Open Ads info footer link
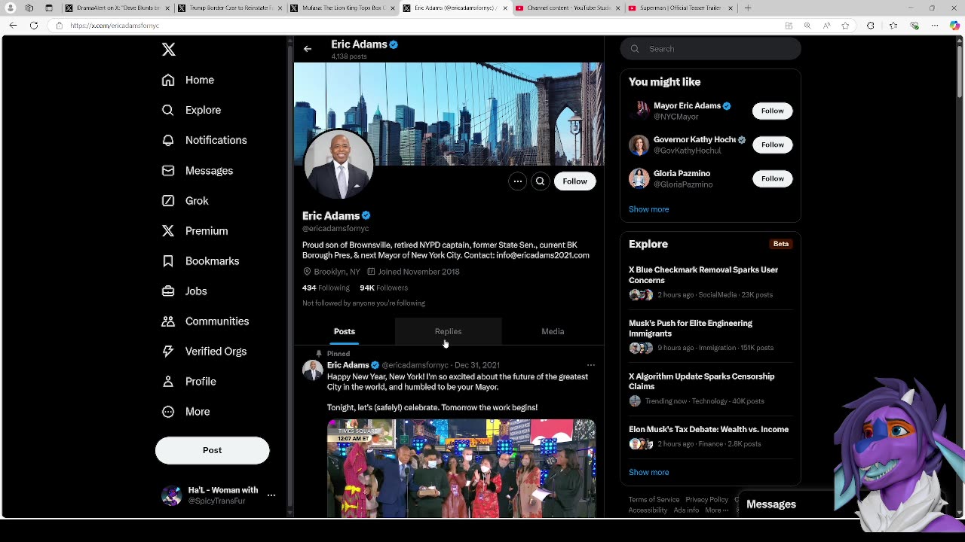Image resolution: width=965 pixels, height=542 pixels. [686, 510]
